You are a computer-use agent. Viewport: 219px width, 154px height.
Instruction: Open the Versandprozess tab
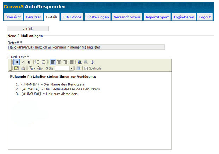pos(127,17)
